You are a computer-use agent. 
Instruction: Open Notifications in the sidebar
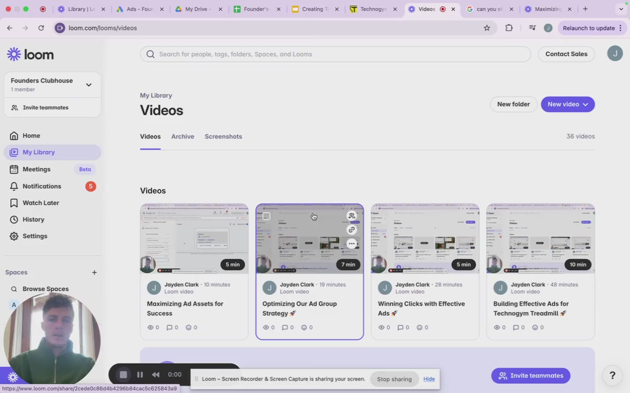click(x=42, y=186)
